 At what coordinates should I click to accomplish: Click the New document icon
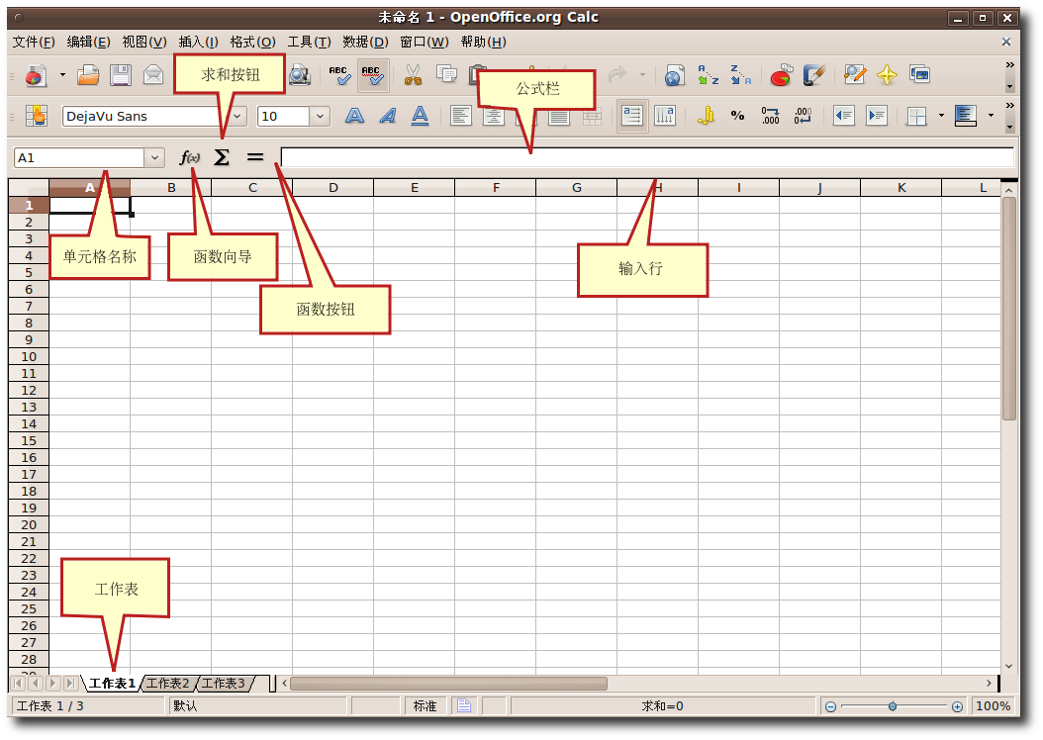tap(36, 75)
